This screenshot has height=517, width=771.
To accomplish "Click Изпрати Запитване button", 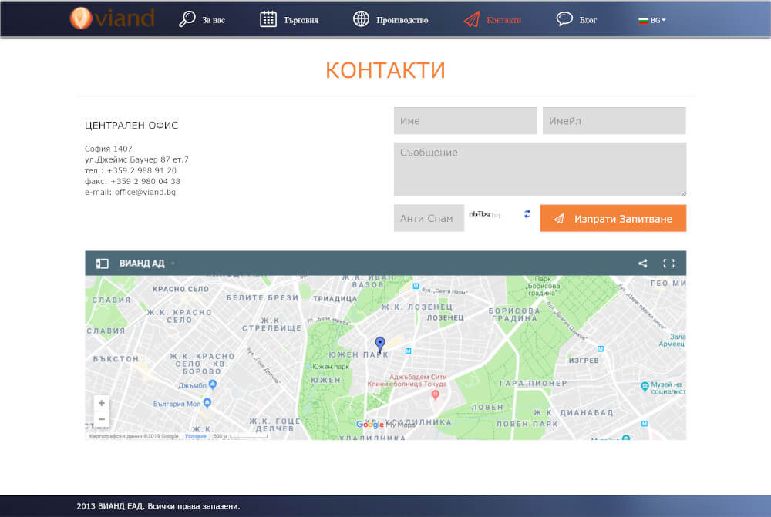I will 613,218.
